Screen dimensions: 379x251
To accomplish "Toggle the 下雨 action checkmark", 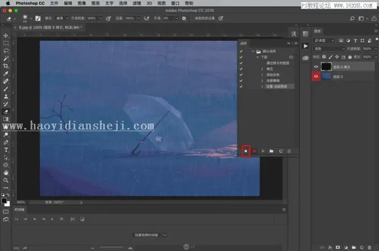I will point(241,57).
